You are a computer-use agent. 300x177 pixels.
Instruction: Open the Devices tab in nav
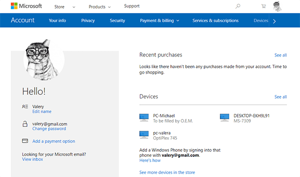tap(261, 21)
